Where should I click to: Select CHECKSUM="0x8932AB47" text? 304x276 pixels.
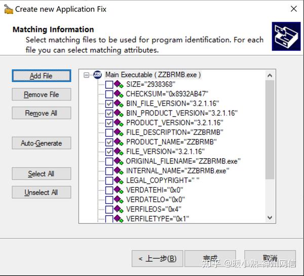coord(167,94)
